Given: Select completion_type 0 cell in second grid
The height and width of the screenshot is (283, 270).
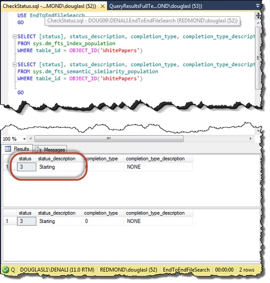Looking at the screenshot, I should click(103, 221).
